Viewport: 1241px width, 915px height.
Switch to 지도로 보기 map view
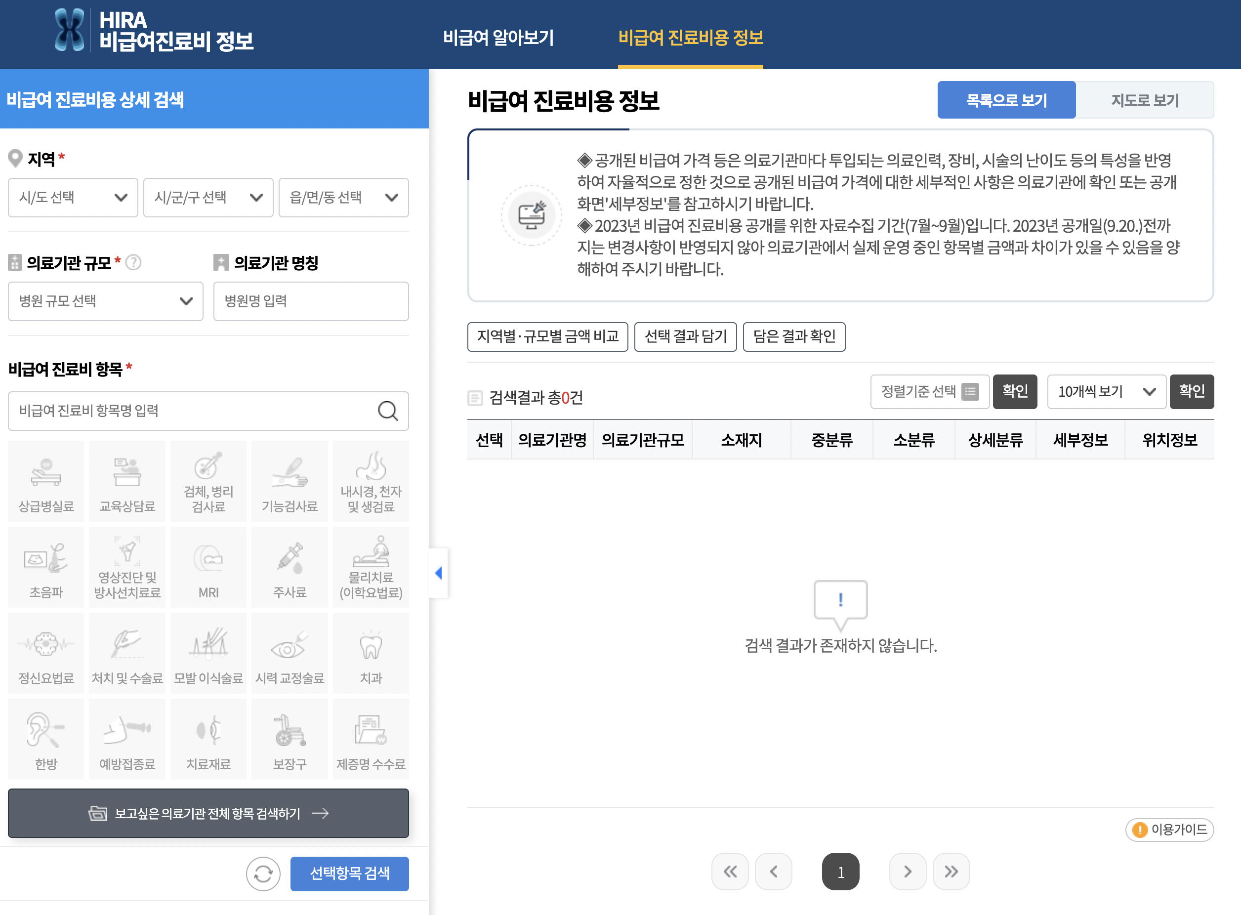1144,100
